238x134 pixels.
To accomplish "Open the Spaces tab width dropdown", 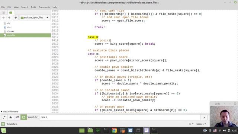I will (x=201, y=124).
